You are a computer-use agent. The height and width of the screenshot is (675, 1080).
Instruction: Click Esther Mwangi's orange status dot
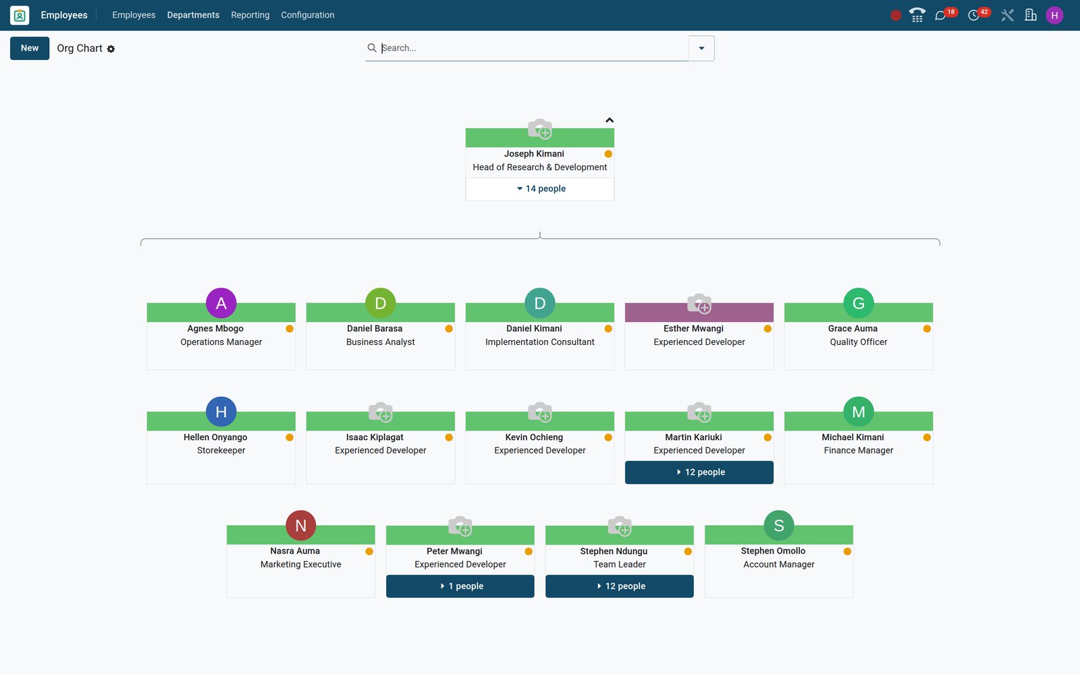point(767,329)
